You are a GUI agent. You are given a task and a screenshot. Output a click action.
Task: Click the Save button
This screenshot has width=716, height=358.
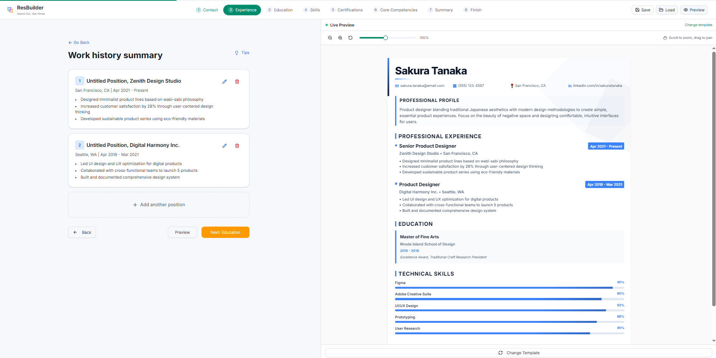(643, 10)
